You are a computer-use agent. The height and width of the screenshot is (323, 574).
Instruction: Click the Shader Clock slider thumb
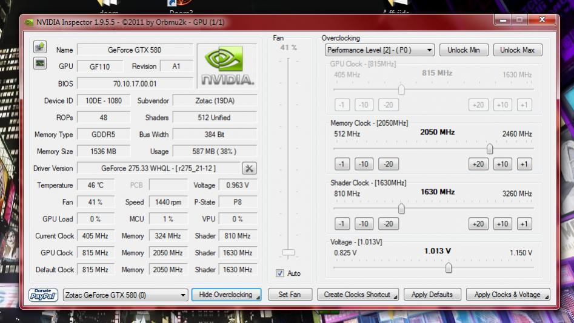coord(401,208)
